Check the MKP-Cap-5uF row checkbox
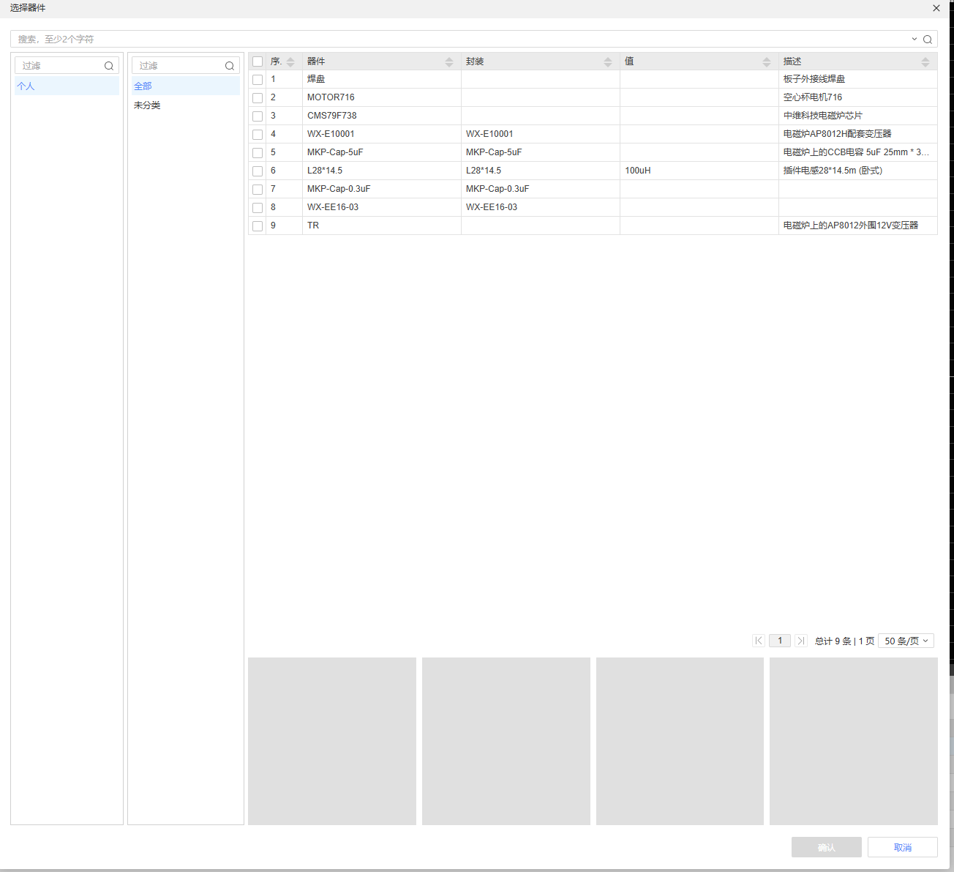954x872 pixels. (258, 153)
